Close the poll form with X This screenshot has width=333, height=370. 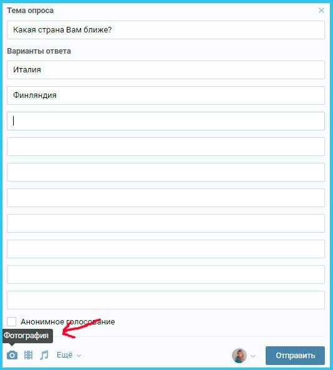pos(321,11)
